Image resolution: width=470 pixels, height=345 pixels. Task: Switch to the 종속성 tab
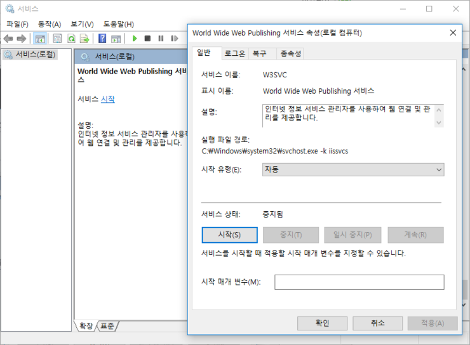(290, 54)
